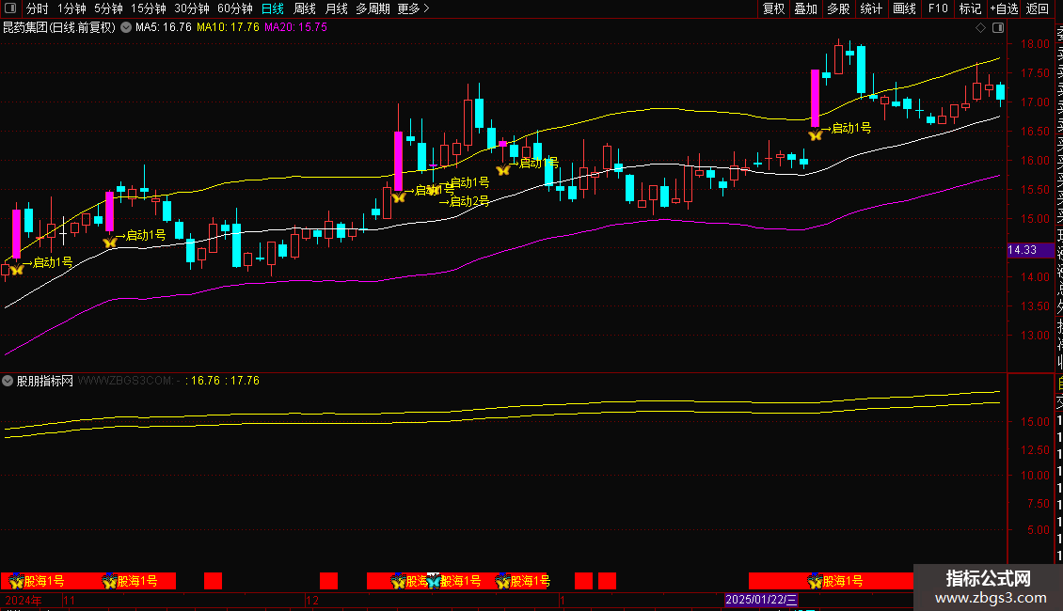1063x611 pixels.
Task: Click the MA20: 15.75 label
Action: 295,28
